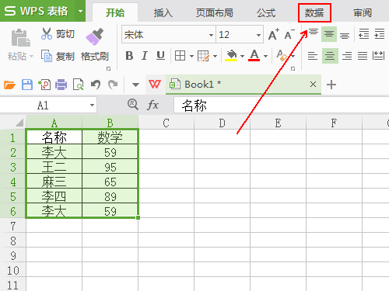This screenshot has width=389, height=291.
Task: Apply red font color A
Action: [x=254, y=55]
